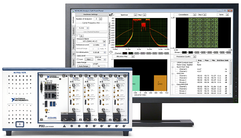Click the Reference Level input field

pos(96,45)
